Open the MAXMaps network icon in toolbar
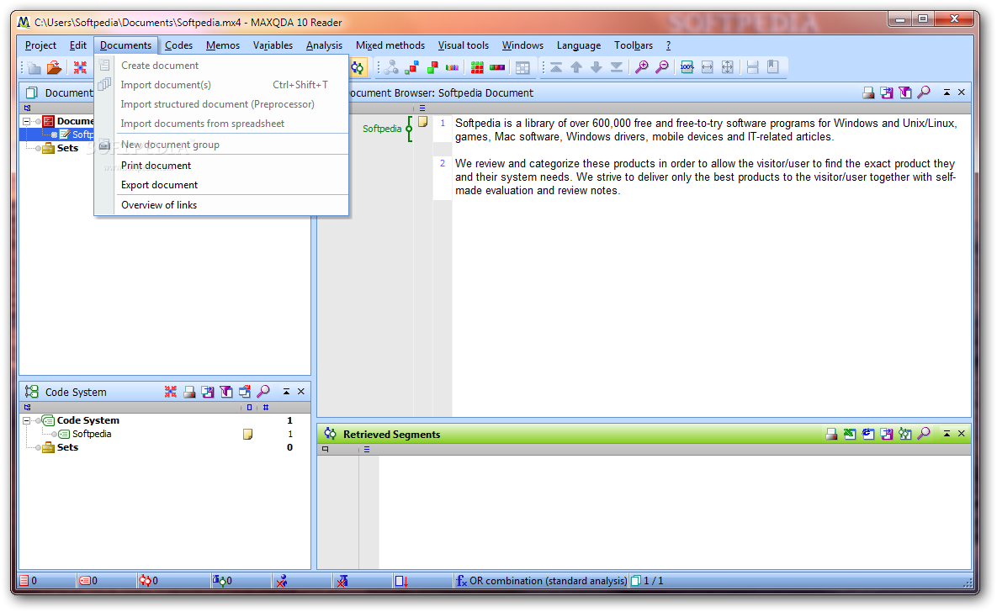 (391, 67)
